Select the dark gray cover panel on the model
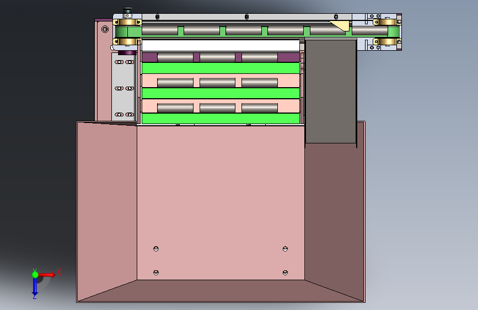The width and height of the screenshot is (478, 310). [331, 91]
